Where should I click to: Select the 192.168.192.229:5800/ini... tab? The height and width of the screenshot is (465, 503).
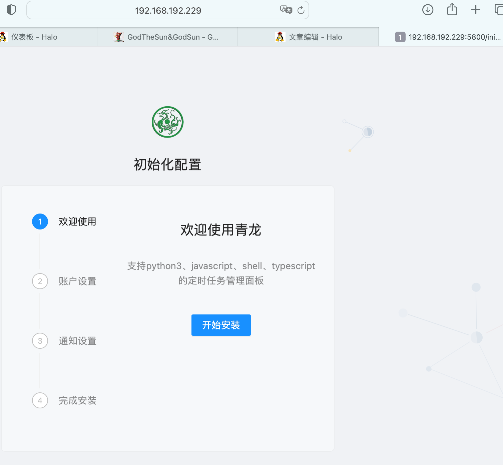click(441, 37)
